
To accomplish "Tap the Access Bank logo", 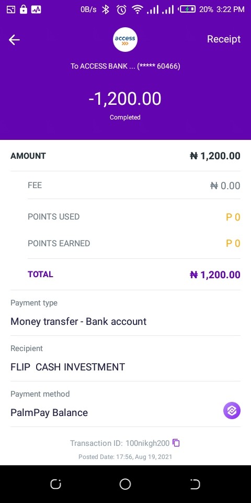I will (125, 39).
